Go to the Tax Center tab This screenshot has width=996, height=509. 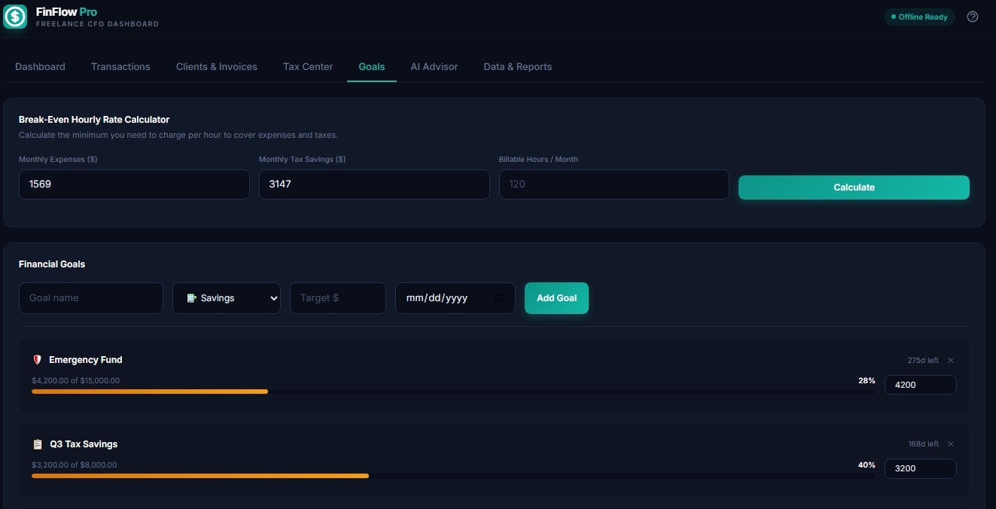(307, 66)
